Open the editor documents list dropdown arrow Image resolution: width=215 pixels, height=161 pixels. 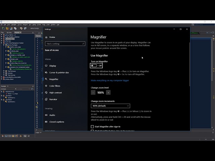coord(211,33)
